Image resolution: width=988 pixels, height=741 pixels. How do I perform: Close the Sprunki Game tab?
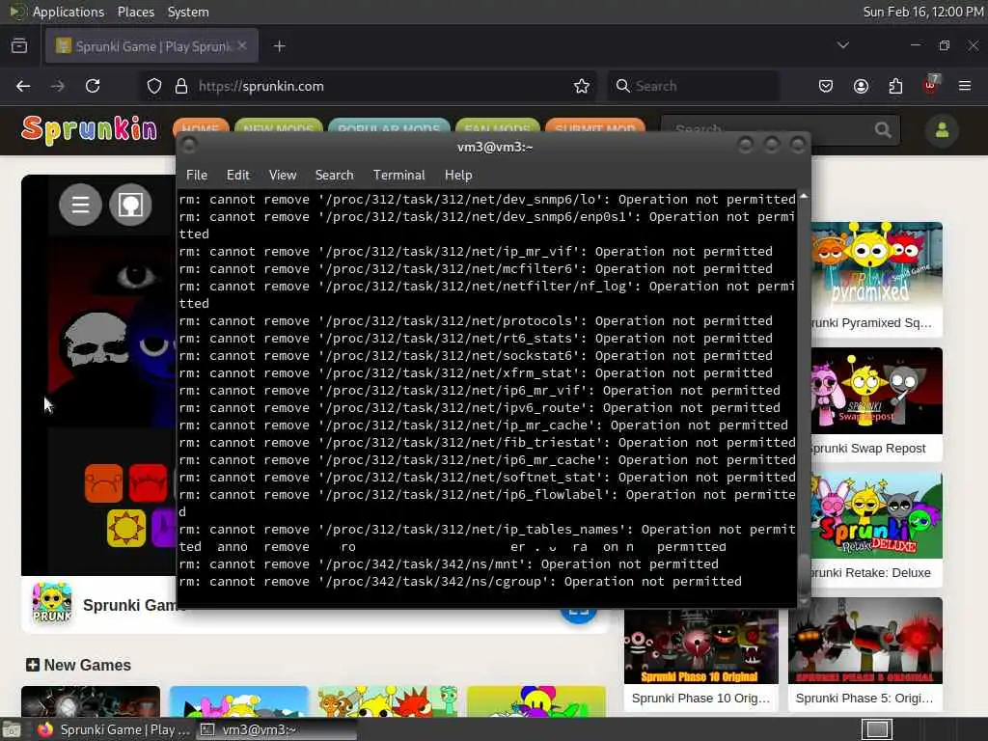point(242,46)
